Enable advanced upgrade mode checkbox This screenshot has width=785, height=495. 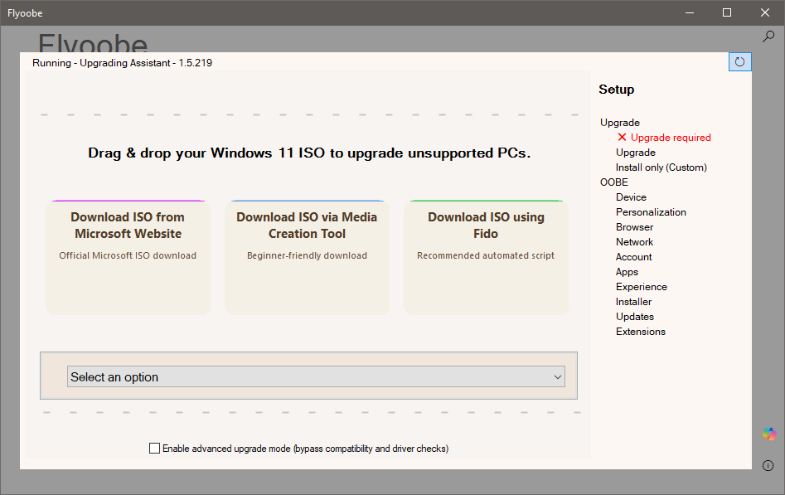155,449
